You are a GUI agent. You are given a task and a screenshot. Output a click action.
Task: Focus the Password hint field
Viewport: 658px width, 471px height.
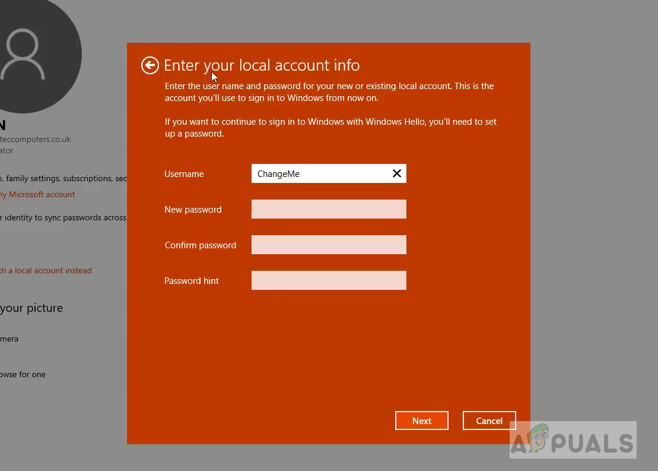click(329, 280)
